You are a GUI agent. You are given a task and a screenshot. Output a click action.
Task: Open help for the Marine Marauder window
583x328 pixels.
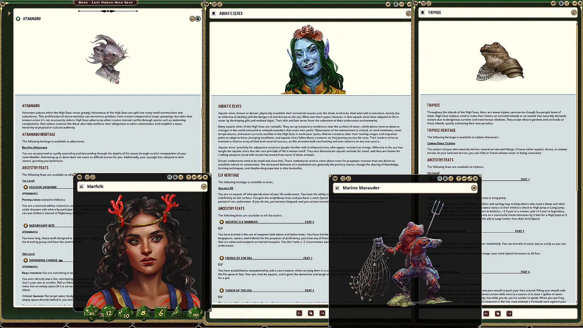(459, 179)
